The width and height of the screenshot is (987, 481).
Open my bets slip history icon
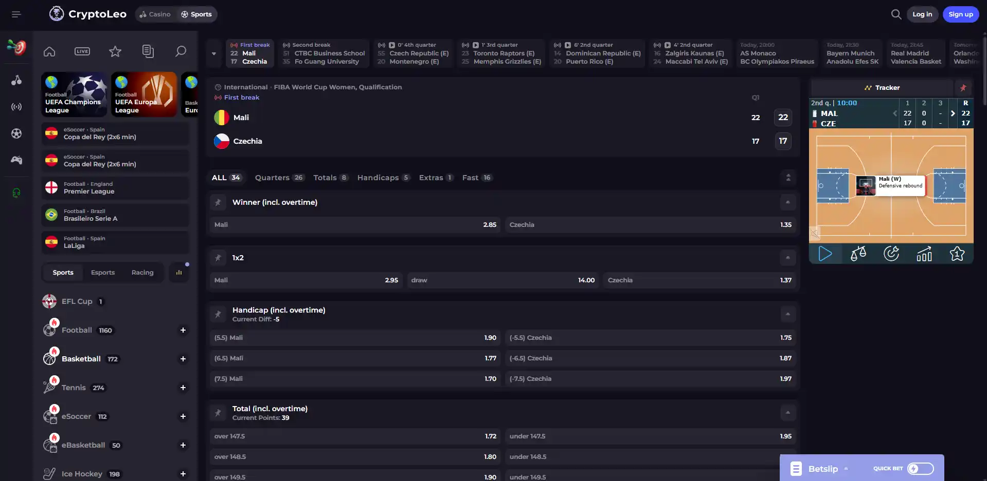coord(148,51)
